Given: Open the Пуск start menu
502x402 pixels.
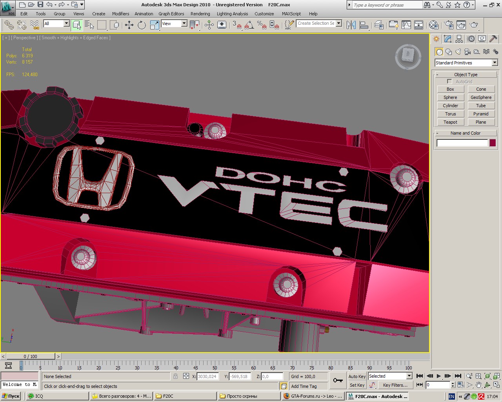Looking at the screenshot, I should [x=11, y=396].
